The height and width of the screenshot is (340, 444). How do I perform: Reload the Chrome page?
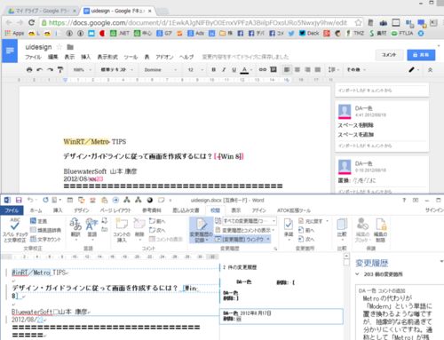point(31,22)
